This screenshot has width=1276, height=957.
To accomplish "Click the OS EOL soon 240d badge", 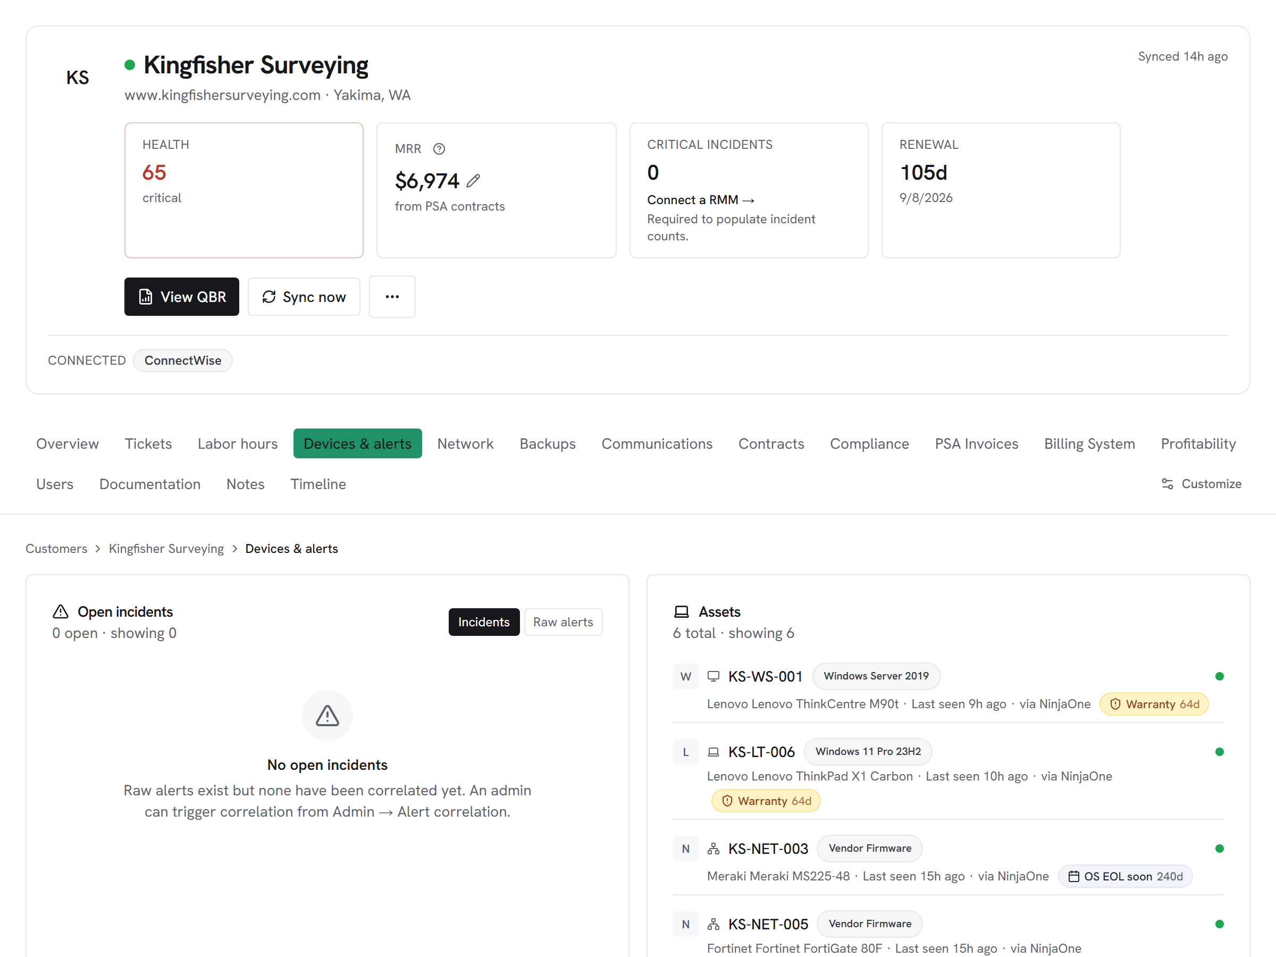I will [1126, 877].
